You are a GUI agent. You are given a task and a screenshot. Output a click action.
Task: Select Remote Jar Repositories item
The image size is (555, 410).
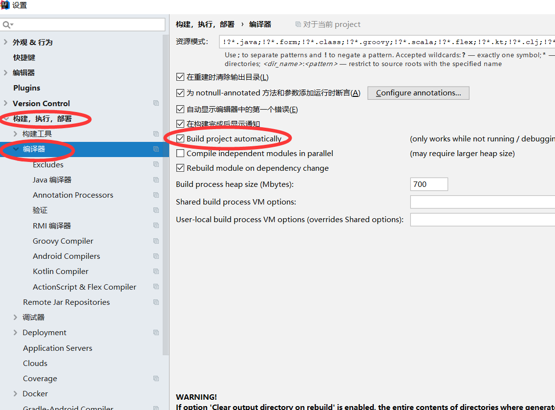[66, 302]
